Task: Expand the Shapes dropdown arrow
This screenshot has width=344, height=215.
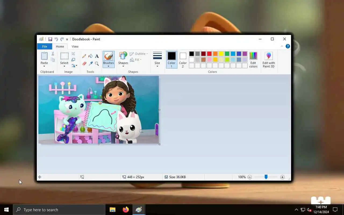Action: click(123, 66)
